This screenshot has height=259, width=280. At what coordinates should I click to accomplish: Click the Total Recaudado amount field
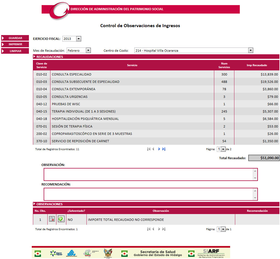point(264,158)
